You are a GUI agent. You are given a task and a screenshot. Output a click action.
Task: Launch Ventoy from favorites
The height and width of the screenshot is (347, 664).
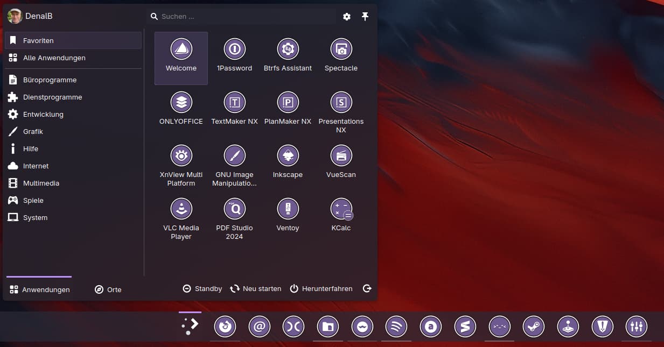click(x=288, y=216)
